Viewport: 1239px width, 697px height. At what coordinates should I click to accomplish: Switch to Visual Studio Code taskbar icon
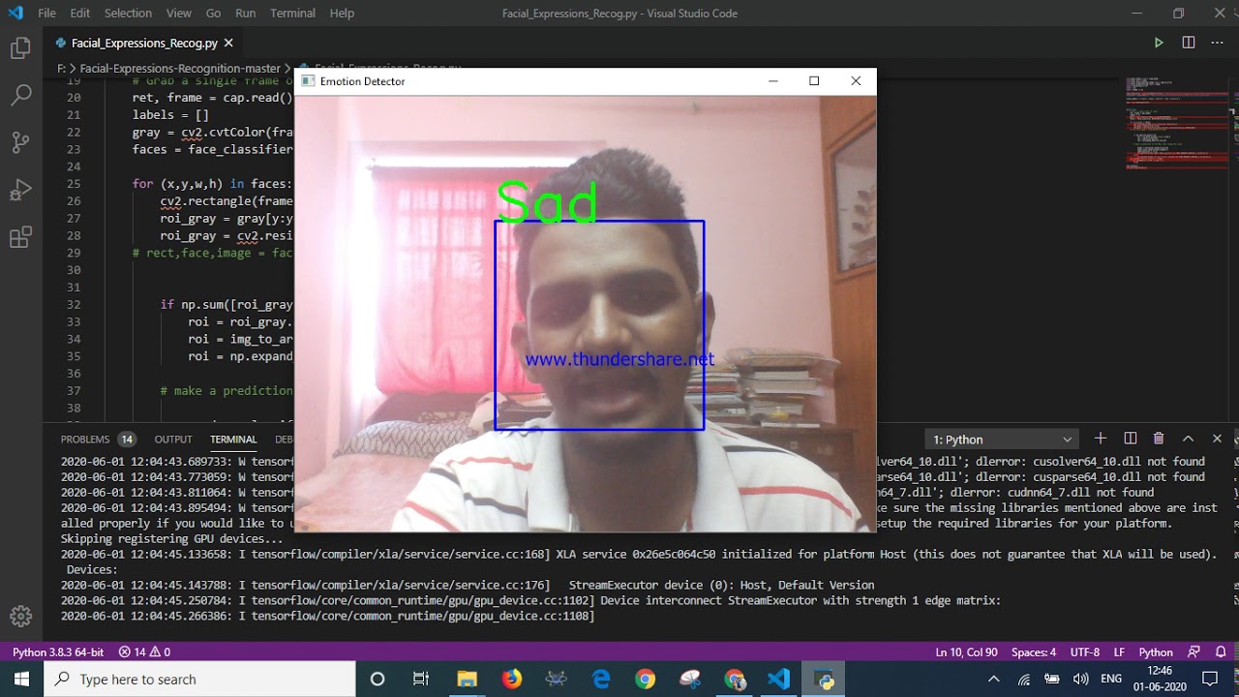pos(779,679)
